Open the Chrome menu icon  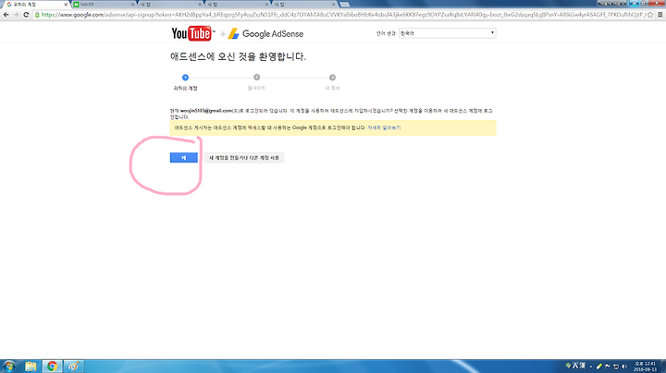pyautogui.click(x=660, y=15)
